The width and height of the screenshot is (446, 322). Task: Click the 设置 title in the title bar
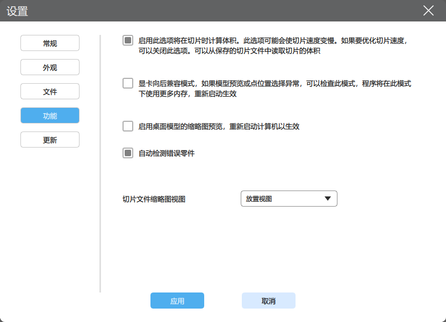[x=17, y=11]
